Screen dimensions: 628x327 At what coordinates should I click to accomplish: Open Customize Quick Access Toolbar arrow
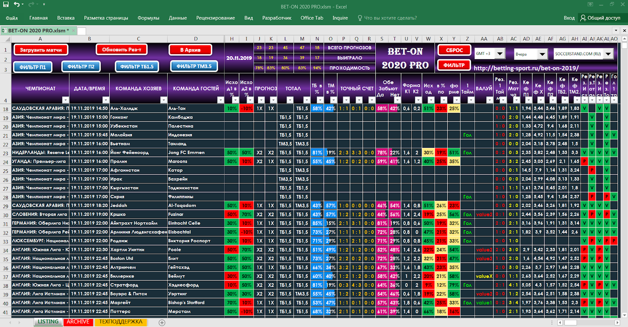pyautogui.click(x=44, y=4)
